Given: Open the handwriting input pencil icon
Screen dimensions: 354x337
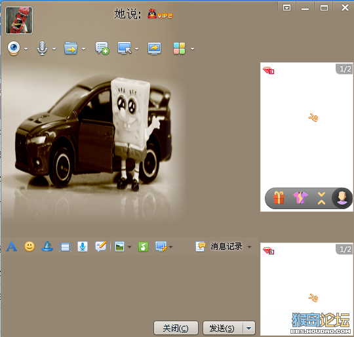Looking at the screenshot, I should 101,247.
